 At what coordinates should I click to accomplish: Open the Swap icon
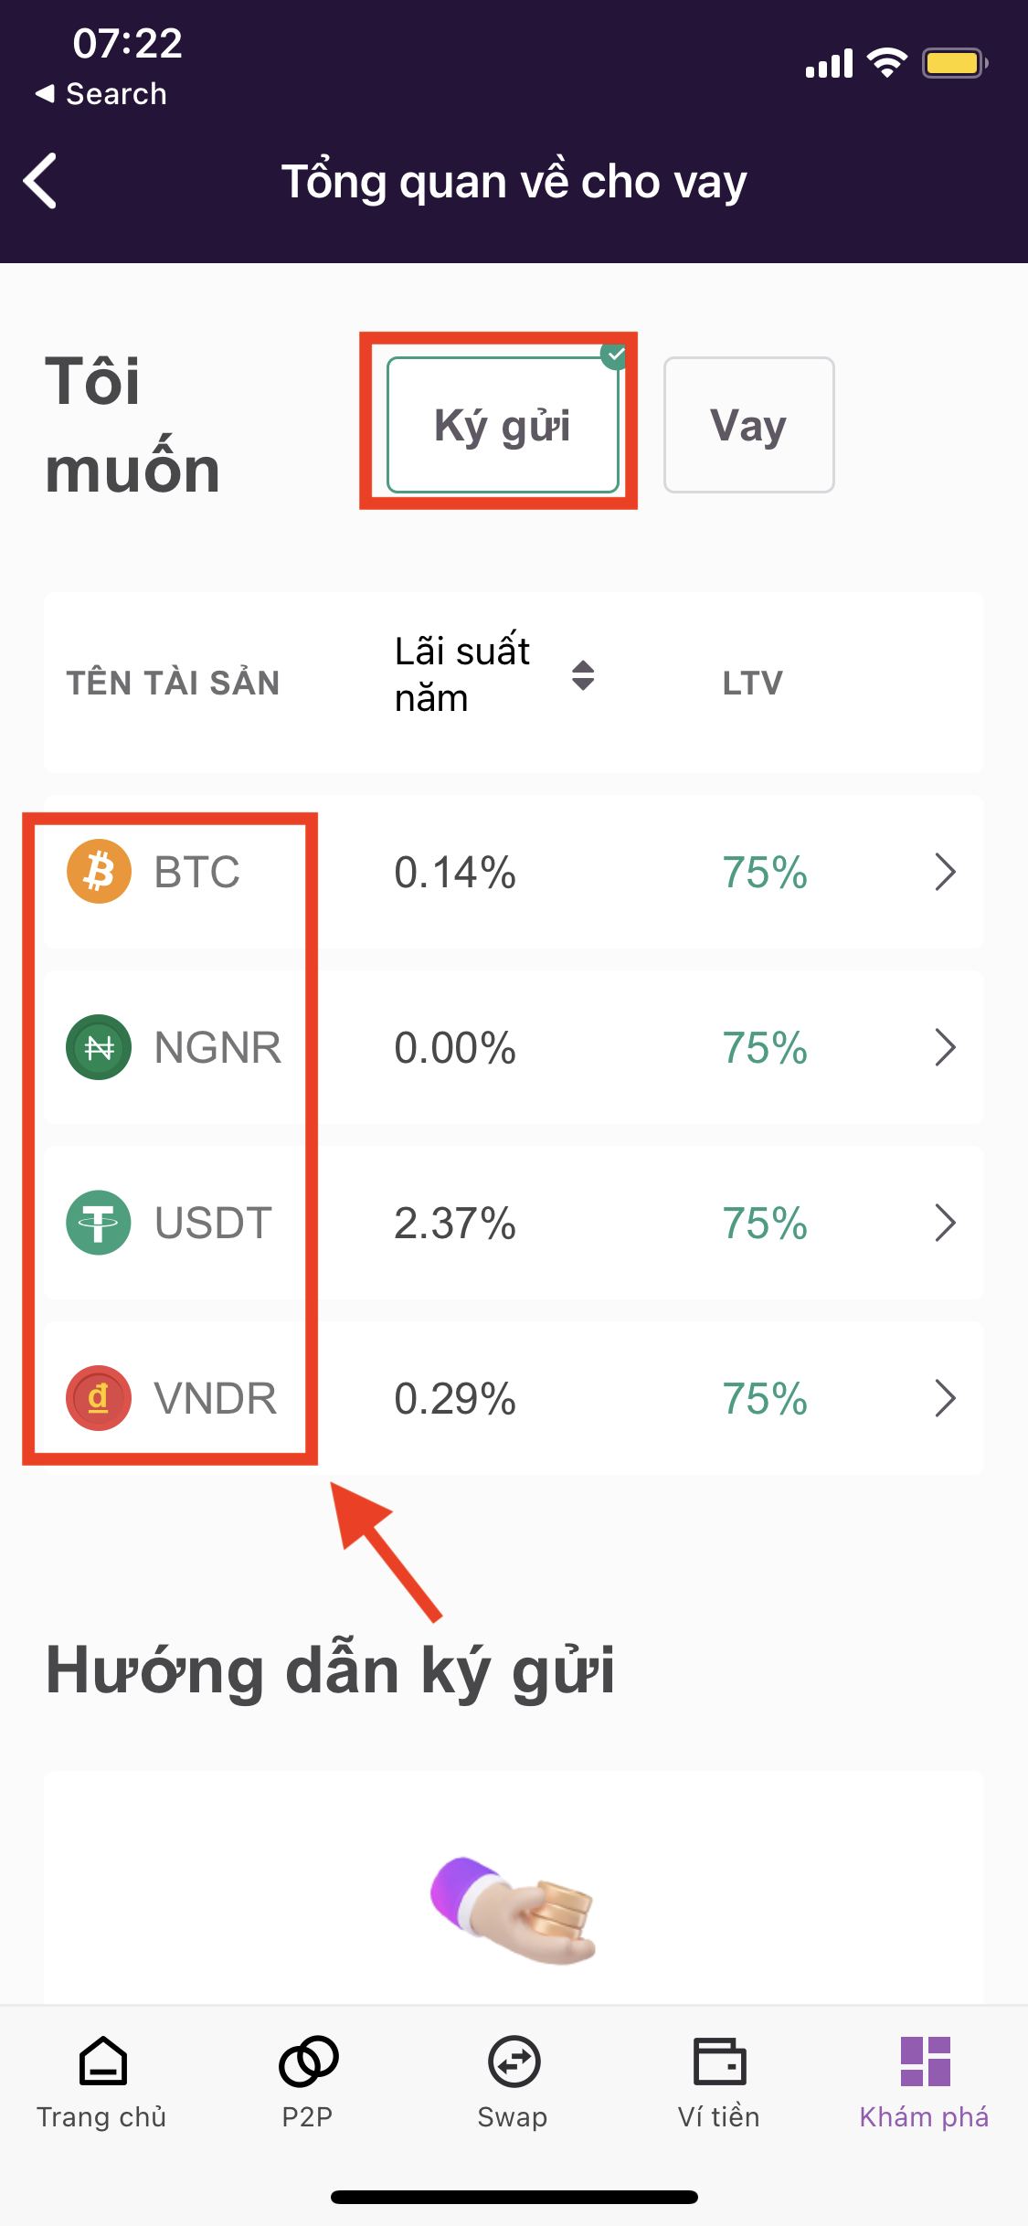514,2062
